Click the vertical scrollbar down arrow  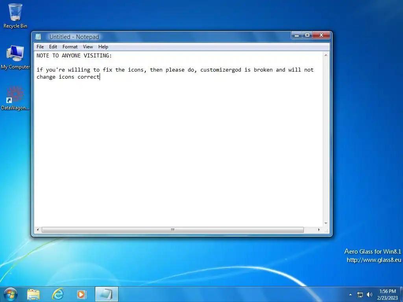[x=326, y=223]
